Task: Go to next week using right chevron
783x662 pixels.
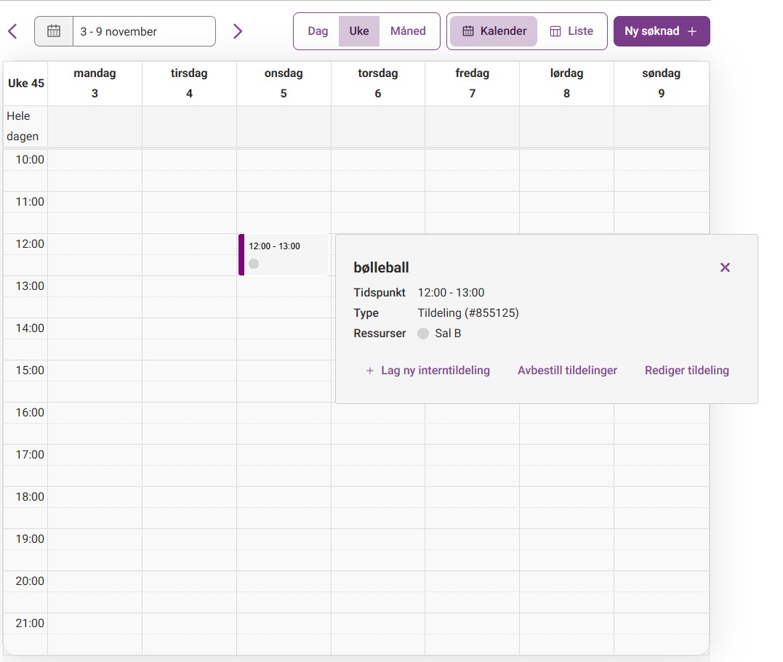Action: [237, 31]
